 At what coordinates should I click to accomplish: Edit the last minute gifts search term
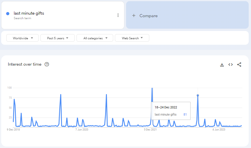pos(29,13)
